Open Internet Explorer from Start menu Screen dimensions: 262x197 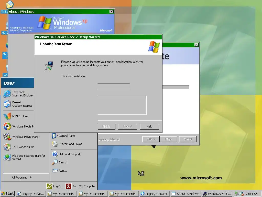tap(18, 94)
